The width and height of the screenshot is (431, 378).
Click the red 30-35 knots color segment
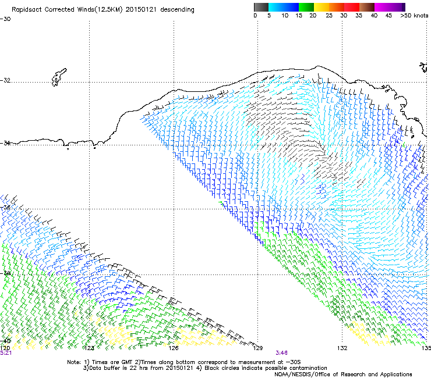(352, 7)
